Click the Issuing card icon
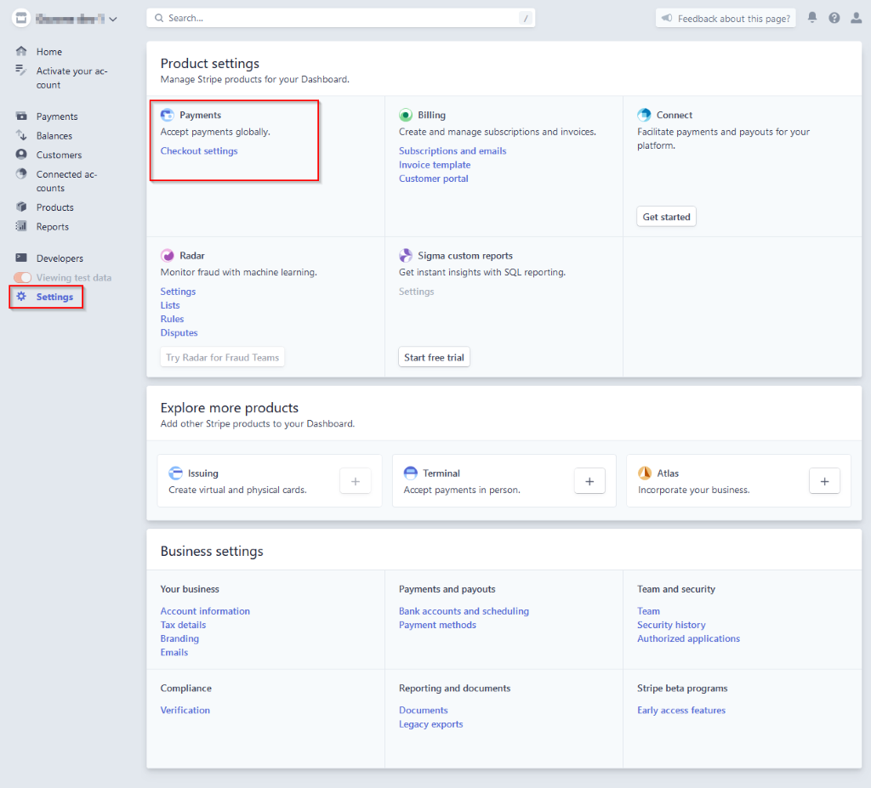The width and height of the screenshot is (871, 788). [175, 473]
